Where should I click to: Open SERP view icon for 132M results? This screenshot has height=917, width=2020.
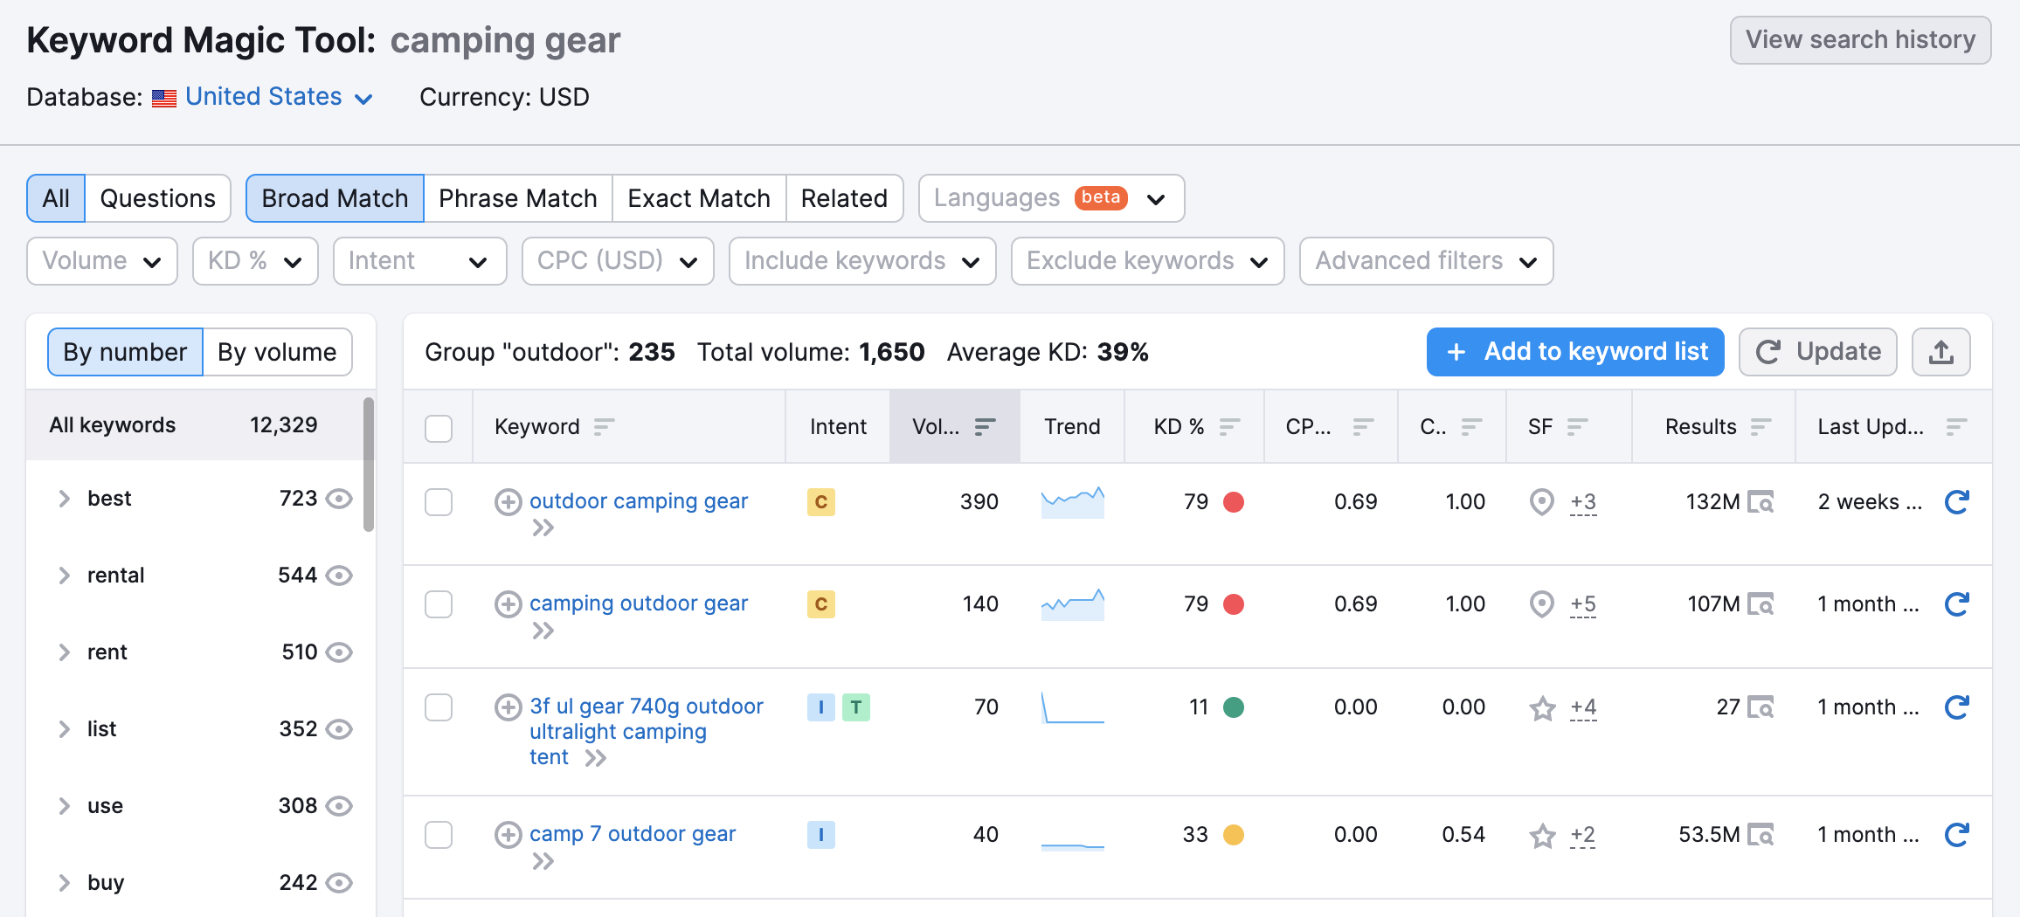click(x=1761, y=502)
